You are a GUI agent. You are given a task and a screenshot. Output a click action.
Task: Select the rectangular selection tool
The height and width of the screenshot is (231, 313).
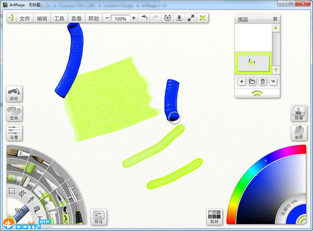coord(12,191)
